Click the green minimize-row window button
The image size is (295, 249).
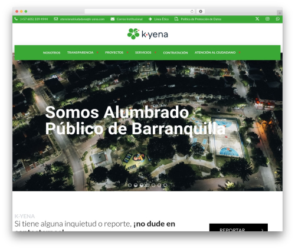pyautogui.click(x=26, y=12)
